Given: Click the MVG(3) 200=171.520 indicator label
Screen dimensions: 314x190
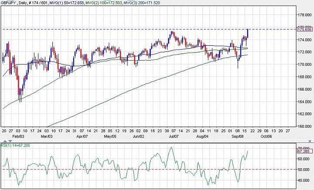Looking at the screenshot, I should coord(141,3).
